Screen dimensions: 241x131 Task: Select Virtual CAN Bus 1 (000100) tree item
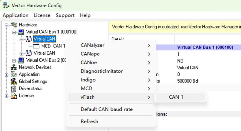52,32
